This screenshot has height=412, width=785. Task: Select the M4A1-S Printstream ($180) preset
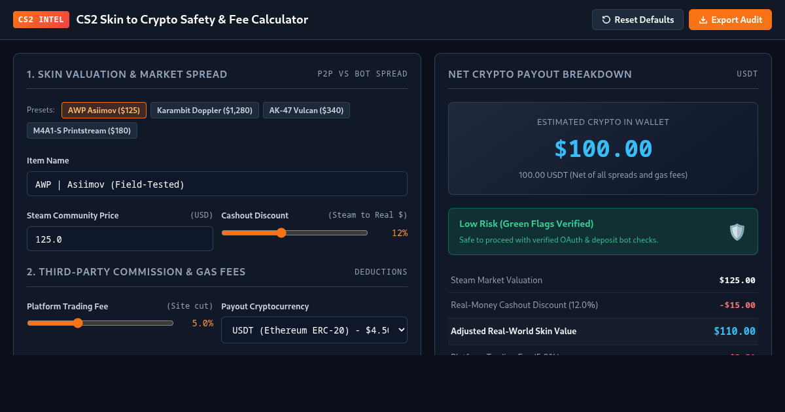[x=82, y=131]
